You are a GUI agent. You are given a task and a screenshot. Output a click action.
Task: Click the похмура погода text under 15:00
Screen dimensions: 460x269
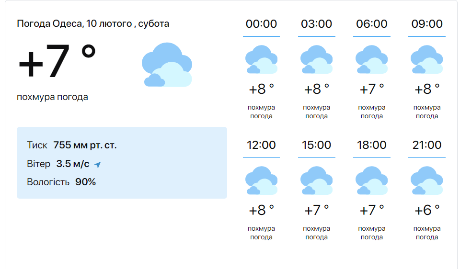317,233
